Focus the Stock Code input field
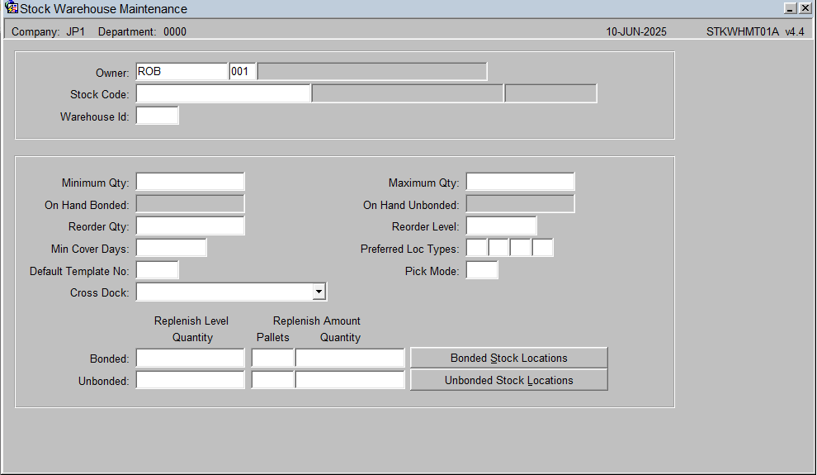The image size is (817, 475). 223,94
